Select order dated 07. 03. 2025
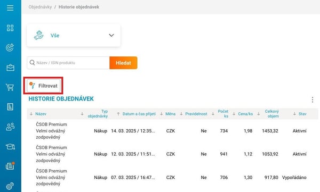The image size is (320, 192). pos(133,178)
